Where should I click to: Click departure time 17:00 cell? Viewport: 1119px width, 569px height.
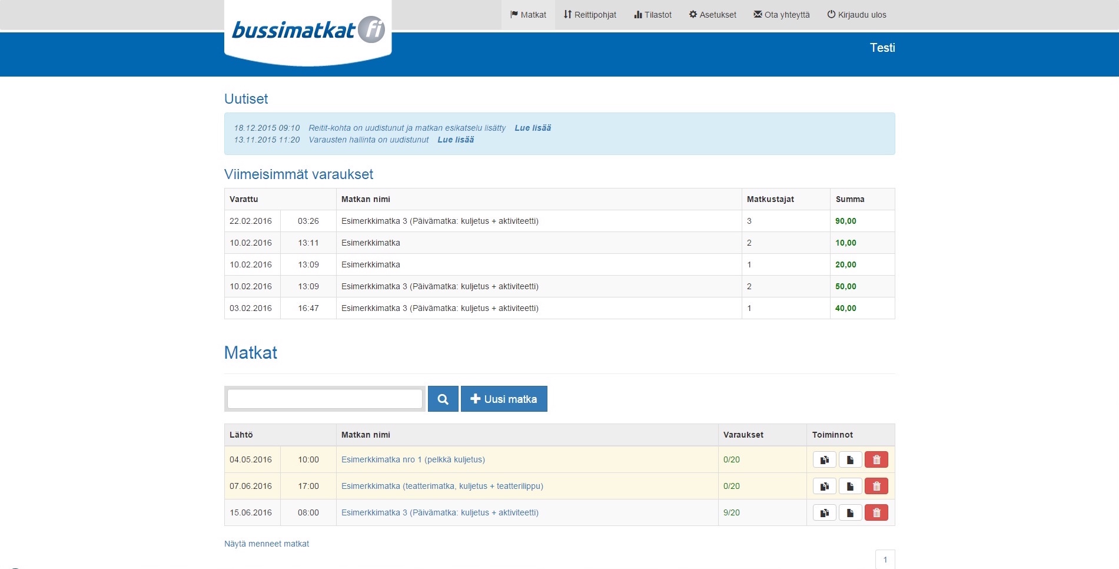(x=308, y=486)
